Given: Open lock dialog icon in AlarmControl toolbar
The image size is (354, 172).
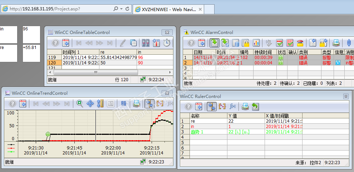Looking at the screenshot, I should [x=324, y=43].
